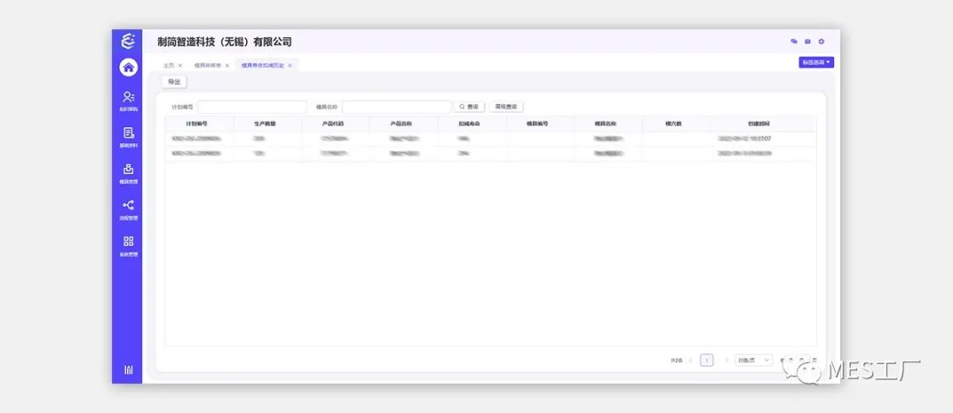Open 基础资料 document icon in sidebar
Viewport: 953px width, 413px height.
128,132
